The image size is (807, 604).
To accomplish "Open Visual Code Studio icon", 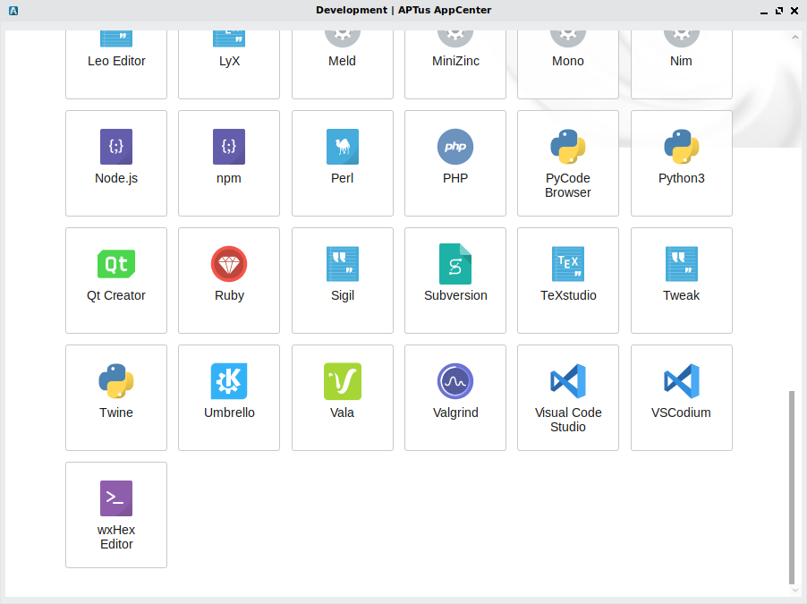I will pyautogui.click(x=568, y=381).
